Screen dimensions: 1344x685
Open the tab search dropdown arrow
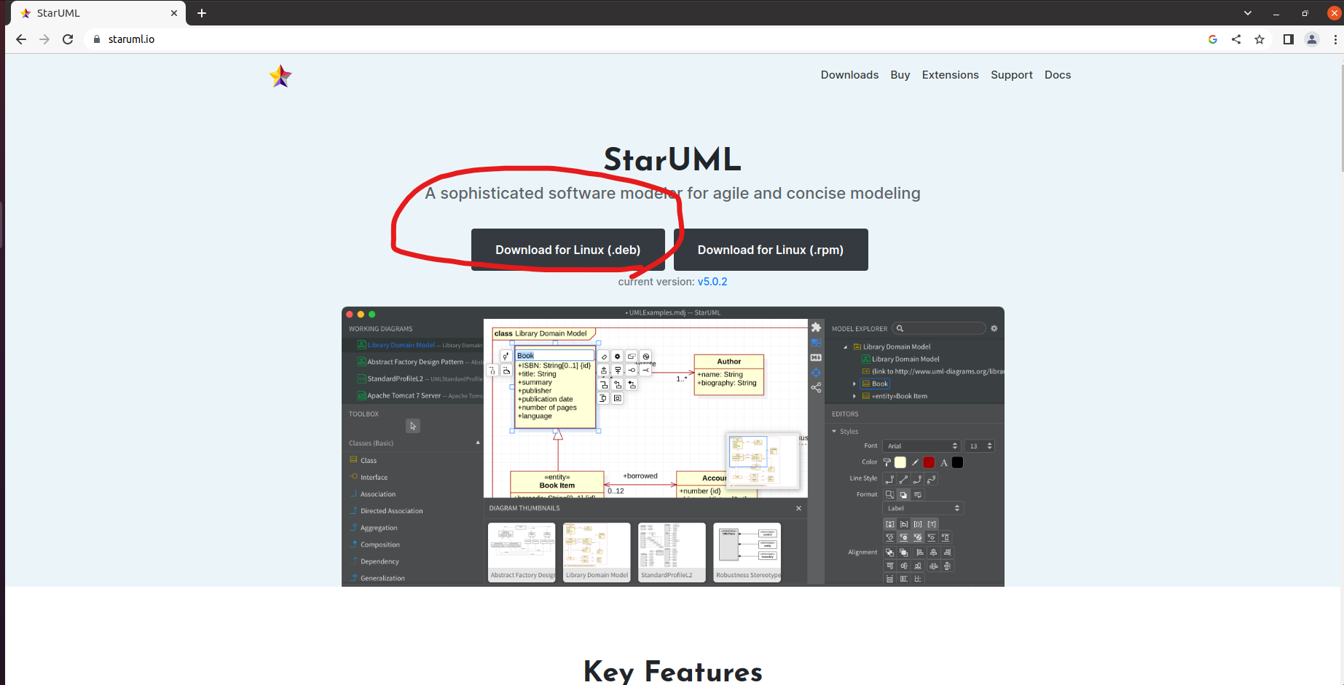1248,13
